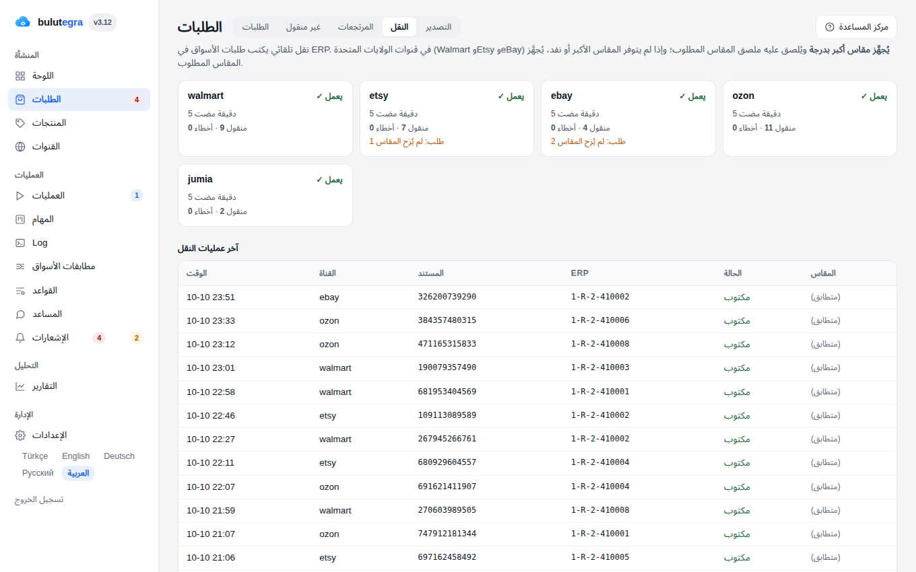Screen dimensions: 916x572
Task: Click the الوقت column header
Action: click(197, 273)
